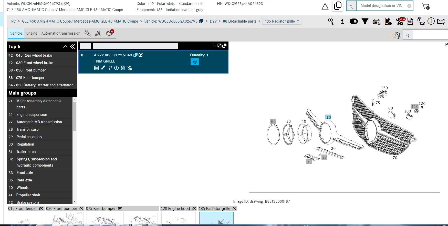The height and width of the screenshot is (226, 448).
Task: Clear the Model designation or VIN field
Action: click(409, 6)
